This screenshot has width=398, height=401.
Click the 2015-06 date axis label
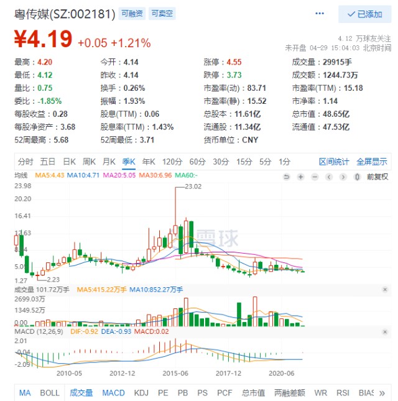[175, 374]
